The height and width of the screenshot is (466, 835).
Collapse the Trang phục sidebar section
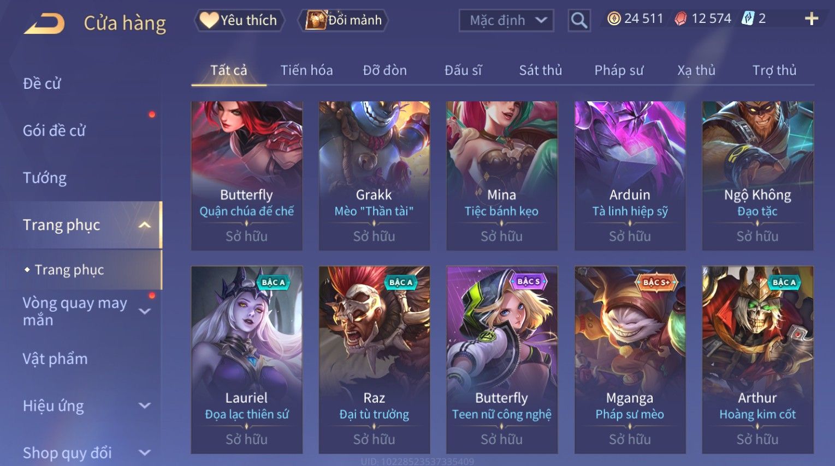[145, 225]
